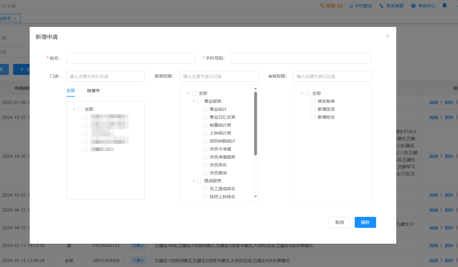Open 手机管店 phone icon
458x267 pixels.
click(351, 6)
